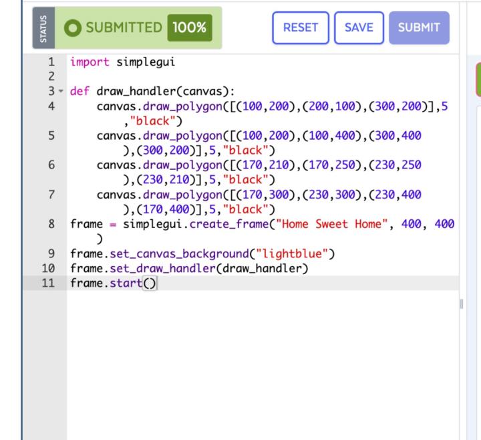
Task: Click the SUBMITTED status circle icon
Action: (x=70, y=27)
